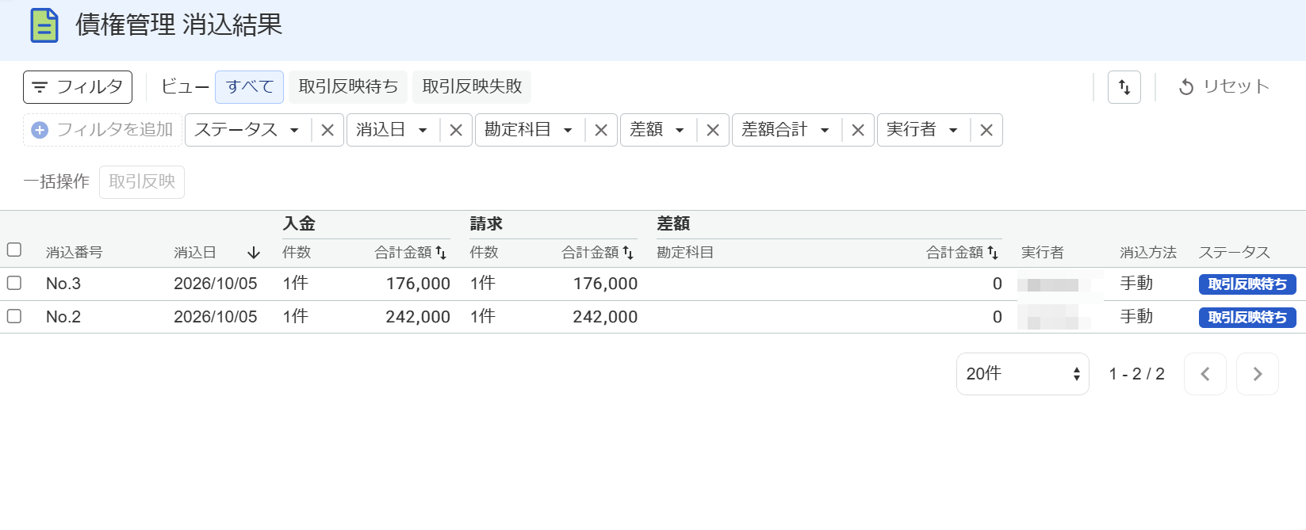This screenshot has width=1306, height=530.
Task: Click the フィルタを追加 add filter field
Action: pos(103,130)
